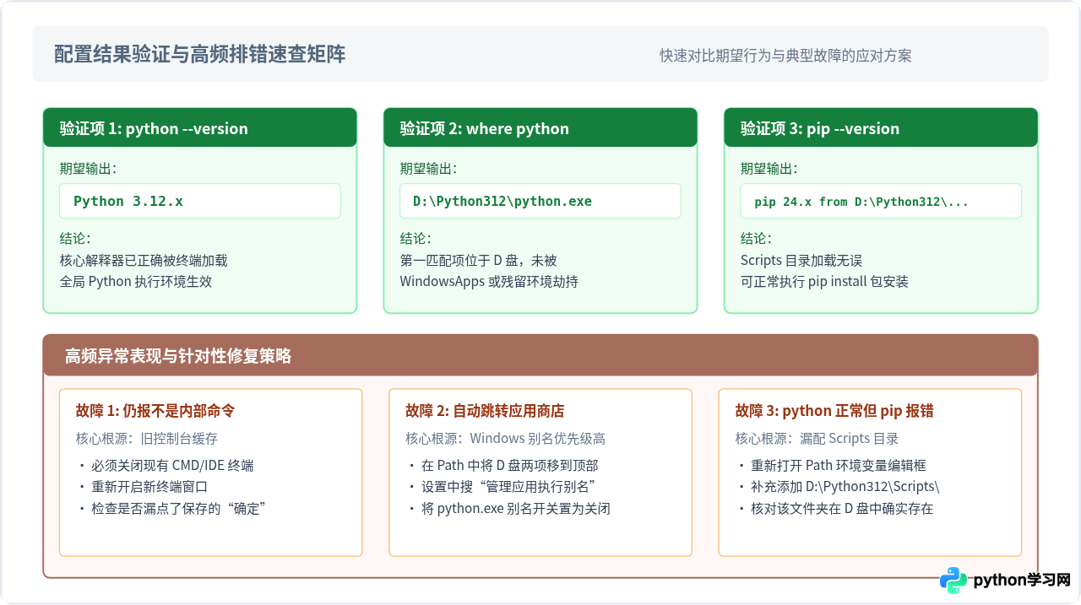This screenshot has height=605, width=1081.
Task: Click header 高频异常表现与针对性修复策略
Action: click(540, 355)
